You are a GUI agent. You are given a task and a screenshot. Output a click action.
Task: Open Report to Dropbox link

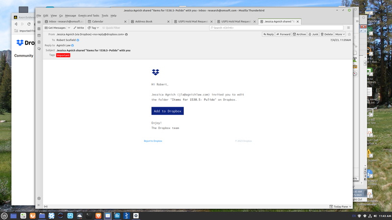(x=153, y=141)
